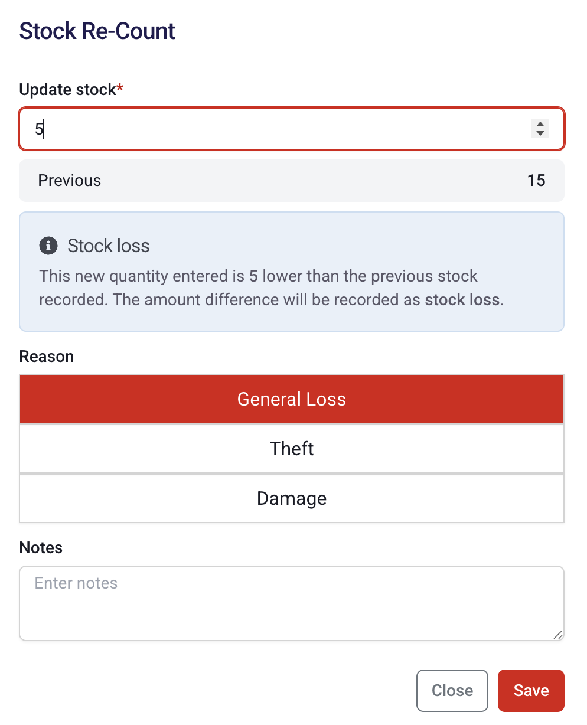The height and width of the screenshot is (725, 587).
Task: Increase stock with the up stepper arrow
Action: [540, 124]
